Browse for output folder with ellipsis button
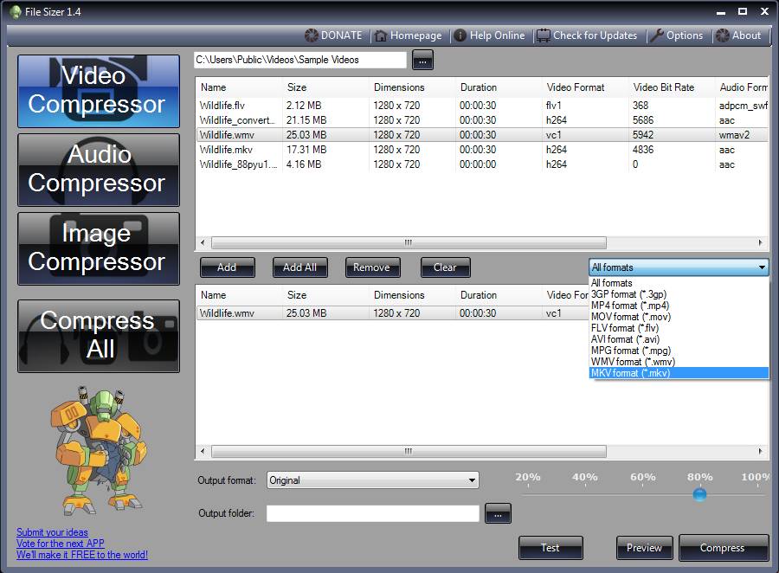 [x=498, y=513]
